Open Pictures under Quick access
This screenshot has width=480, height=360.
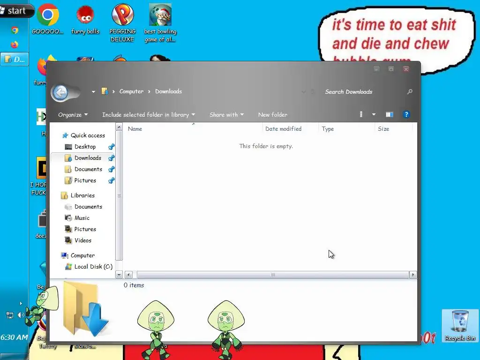click(x=85, y=180)
